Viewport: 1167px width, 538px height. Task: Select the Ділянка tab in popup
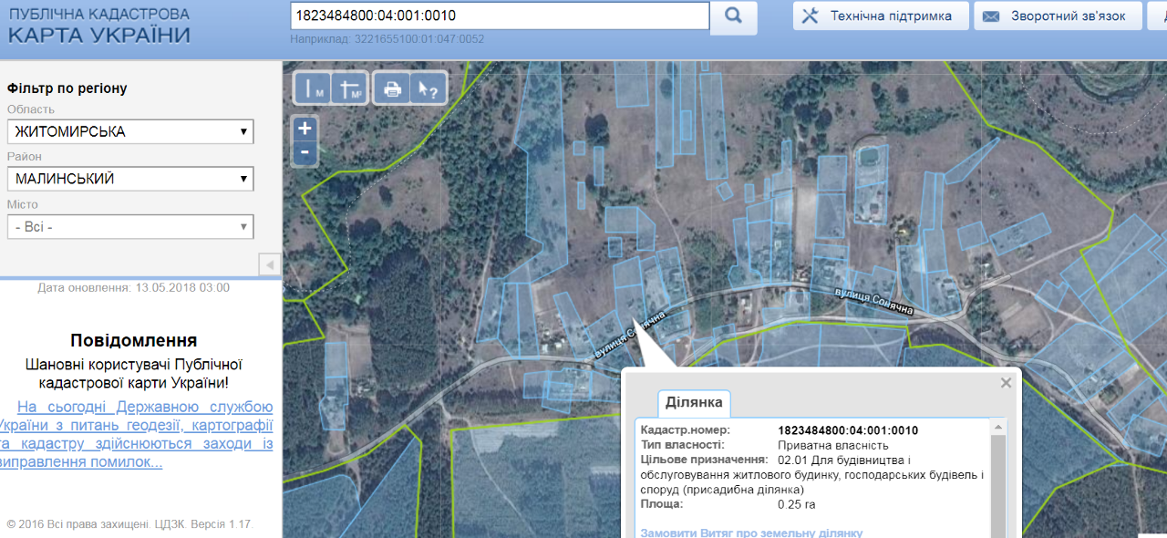click(694, 403)
